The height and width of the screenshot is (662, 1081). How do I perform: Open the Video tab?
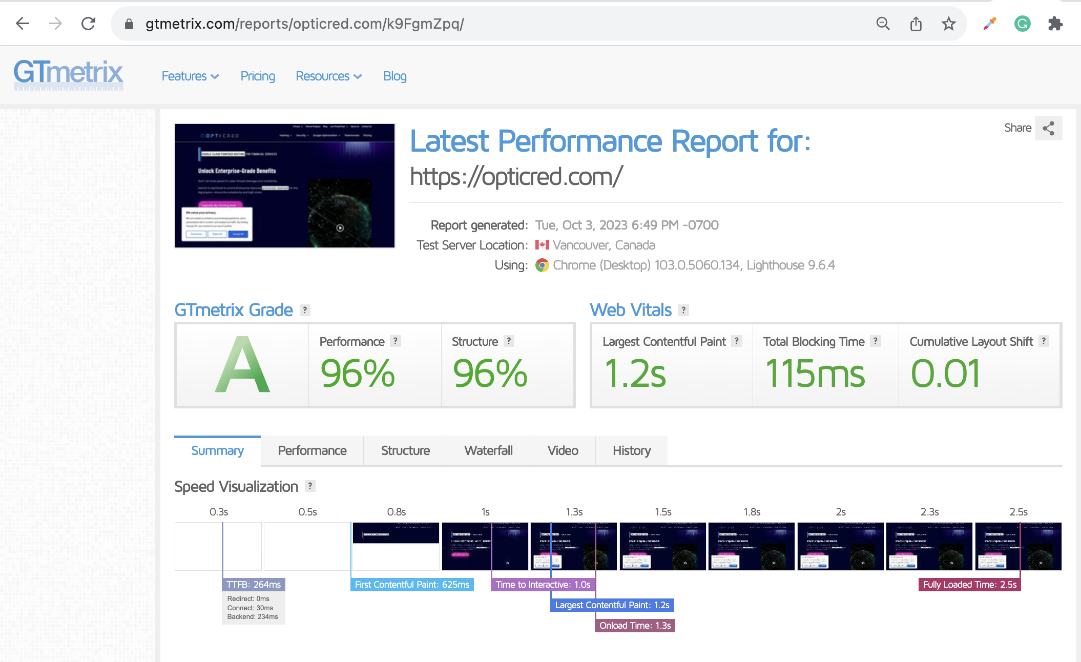coord(563,451)
